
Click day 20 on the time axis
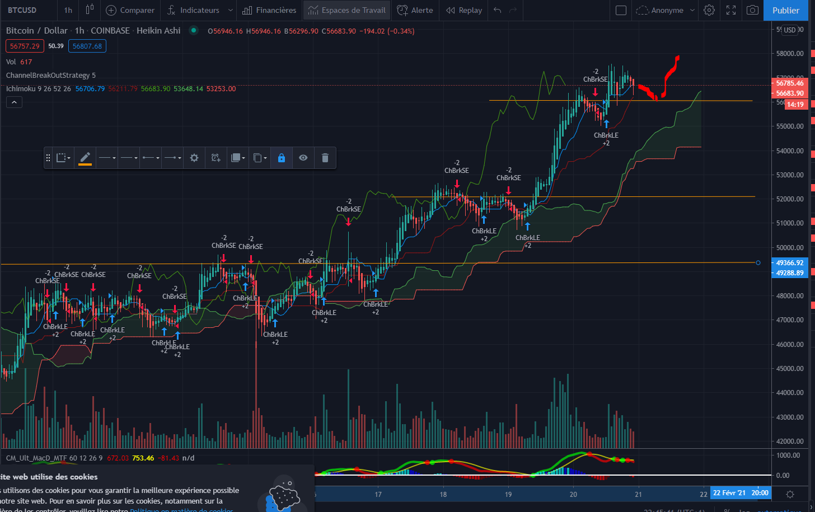pos(573,494)
